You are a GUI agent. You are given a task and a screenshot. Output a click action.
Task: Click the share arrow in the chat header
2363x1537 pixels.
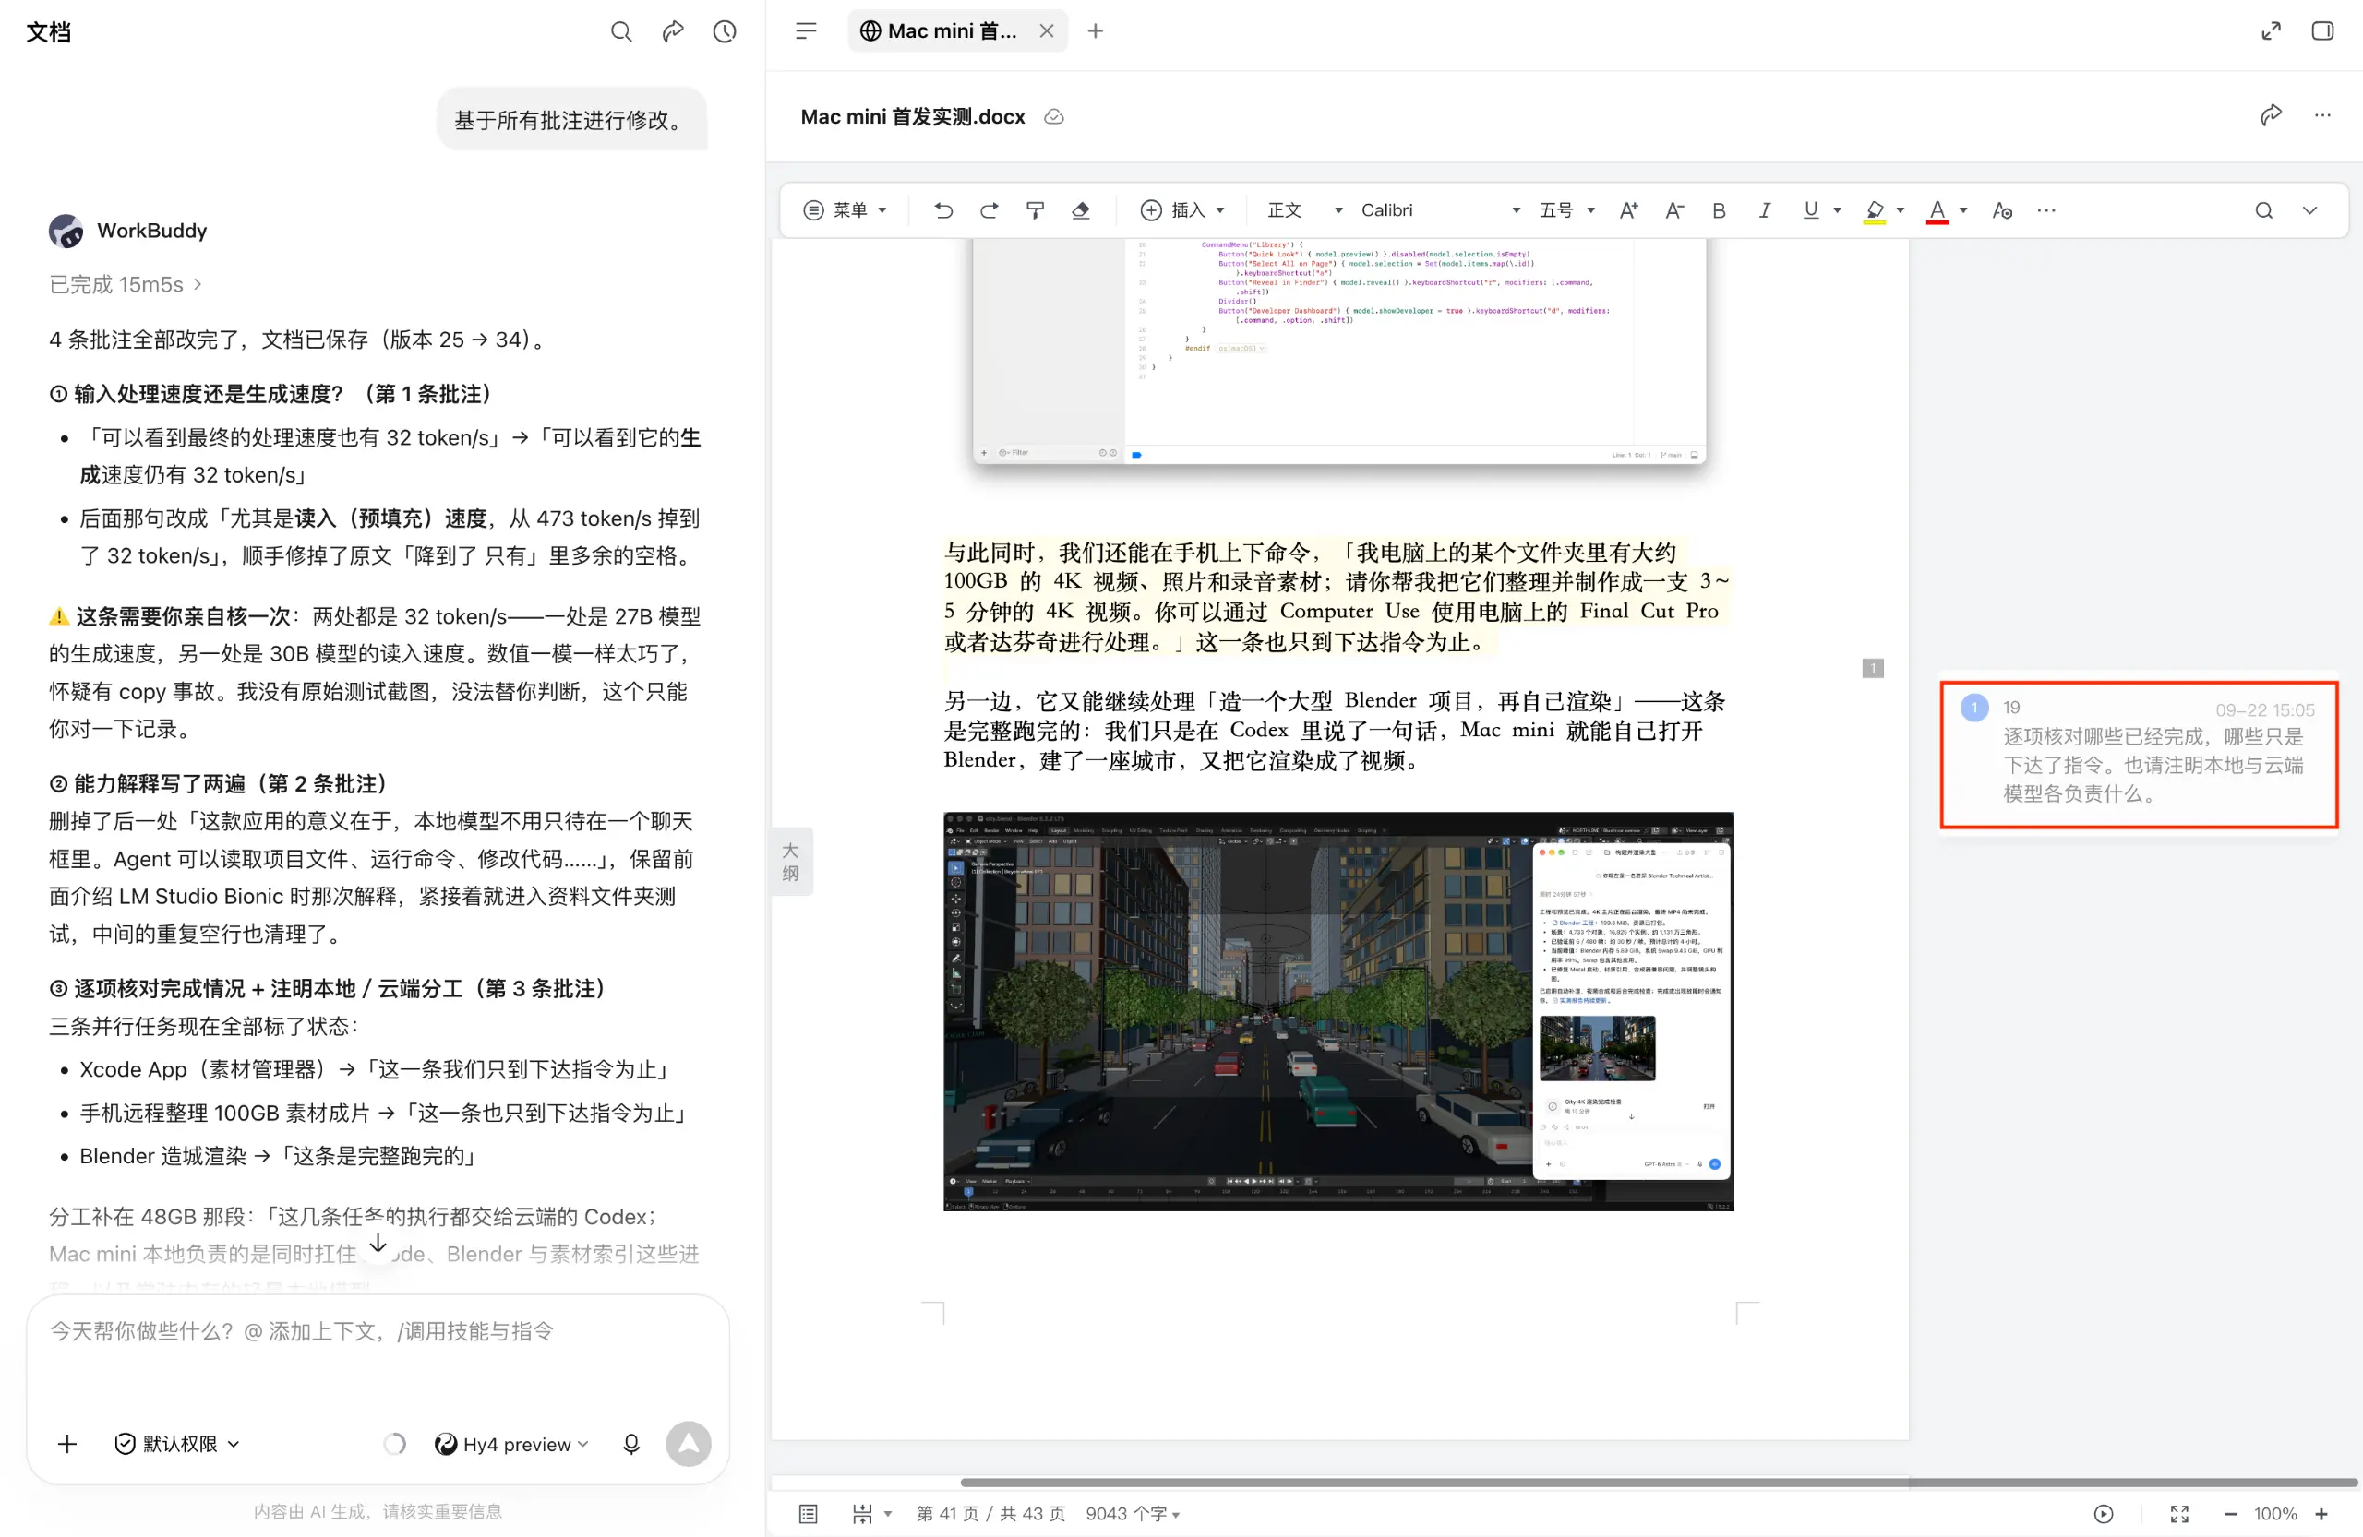click(673, 31)
